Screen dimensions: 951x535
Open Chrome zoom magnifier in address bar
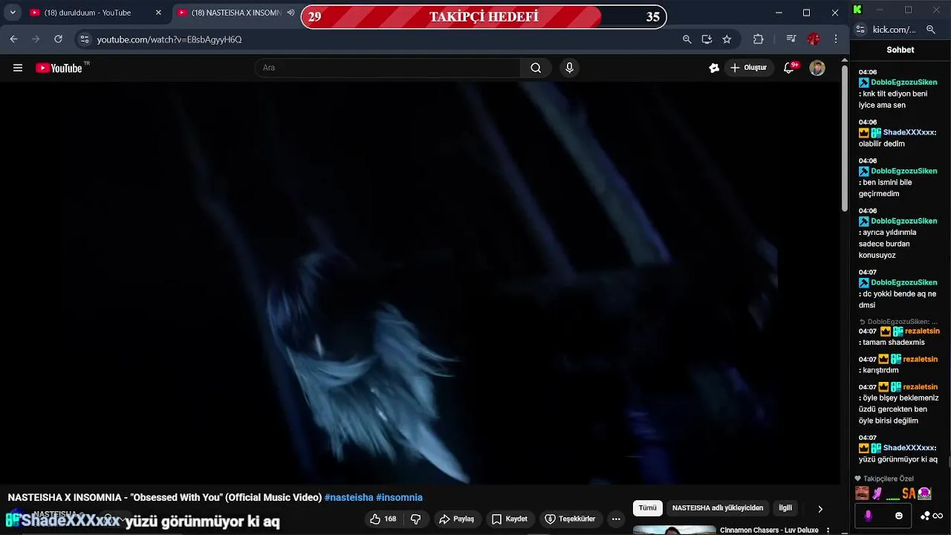(687, 39)
